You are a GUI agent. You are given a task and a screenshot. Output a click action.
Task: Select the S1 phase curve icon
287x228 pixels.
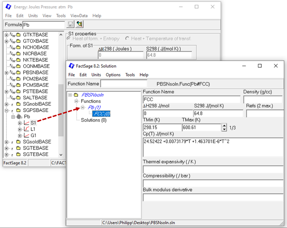27,123
